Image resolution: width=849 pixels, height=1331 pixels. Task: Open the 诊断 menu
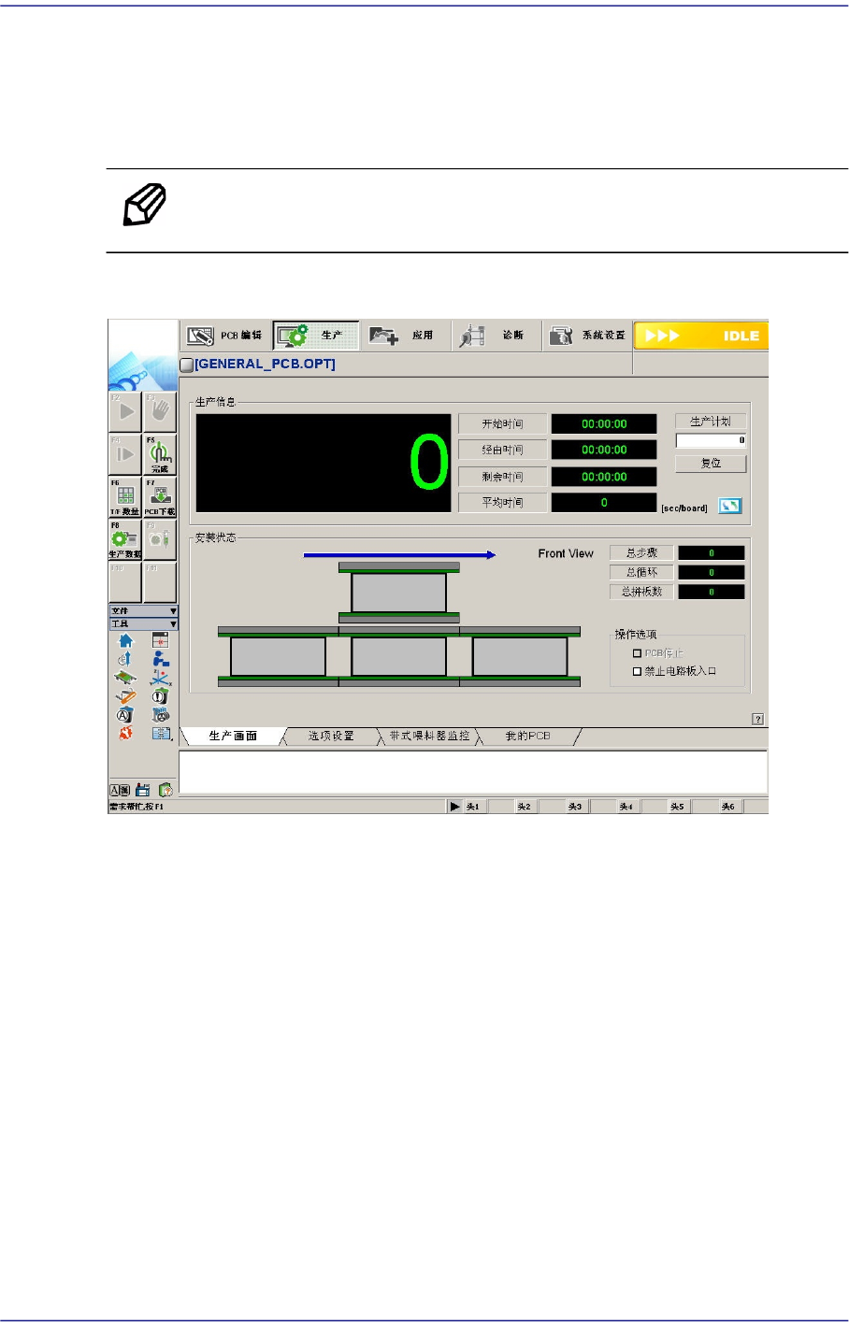pos(496,336)
